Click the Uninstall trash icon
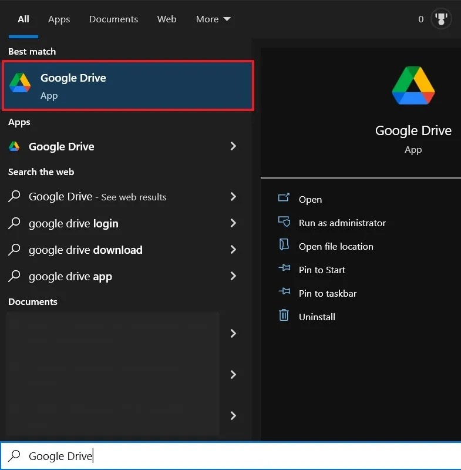 [x=283, y=316]
